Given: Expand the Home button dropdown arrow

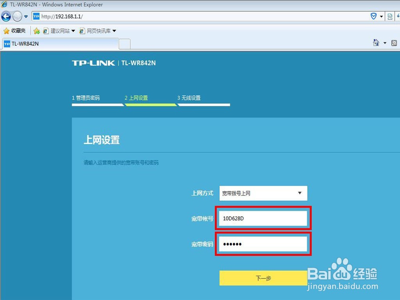Looking at the screenshot, I should (x=385, y=43).
